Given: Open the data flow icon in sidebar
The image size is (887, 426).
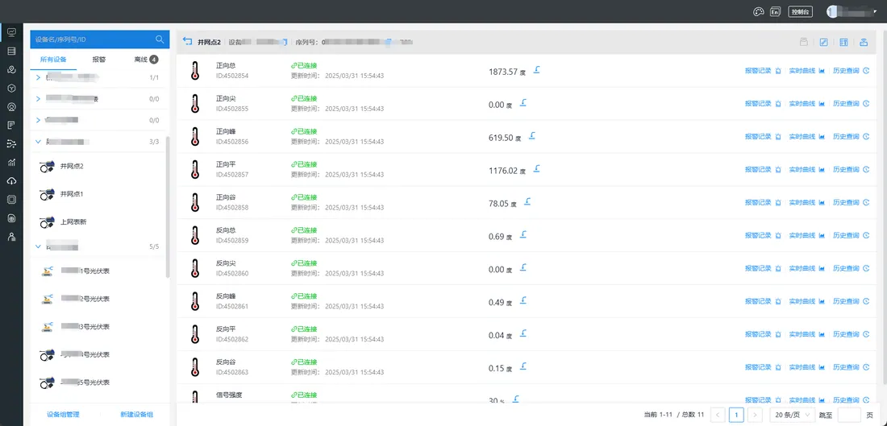Looking at the screenshot, I should [11, 144].
